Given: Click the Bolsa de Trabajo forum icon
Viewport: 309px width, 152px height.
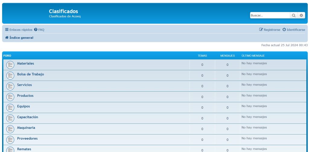Looking at the screenshot, I should [x=10, y=75].
